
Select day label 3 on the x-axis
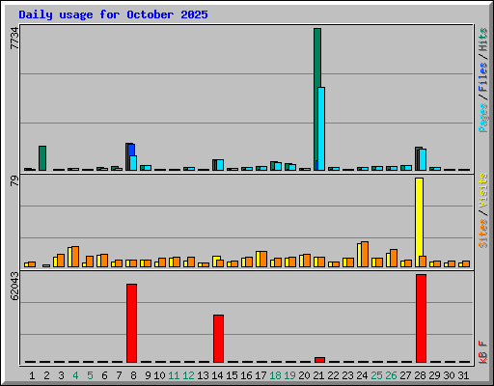pyautogui.click(x=61, y=375)
